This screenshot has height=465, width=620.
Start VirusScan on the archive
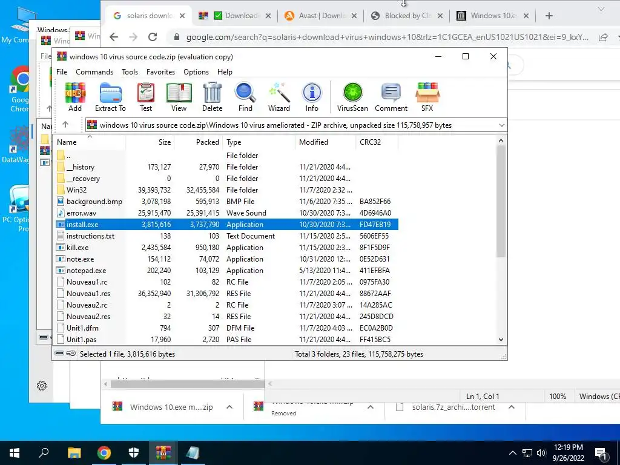(x=352, y=97)
